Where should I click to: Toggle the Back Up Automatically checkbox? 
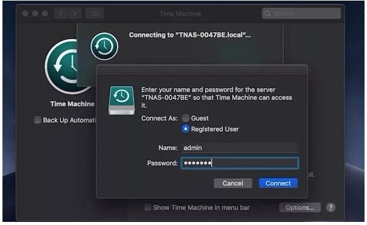coord(38,120)
